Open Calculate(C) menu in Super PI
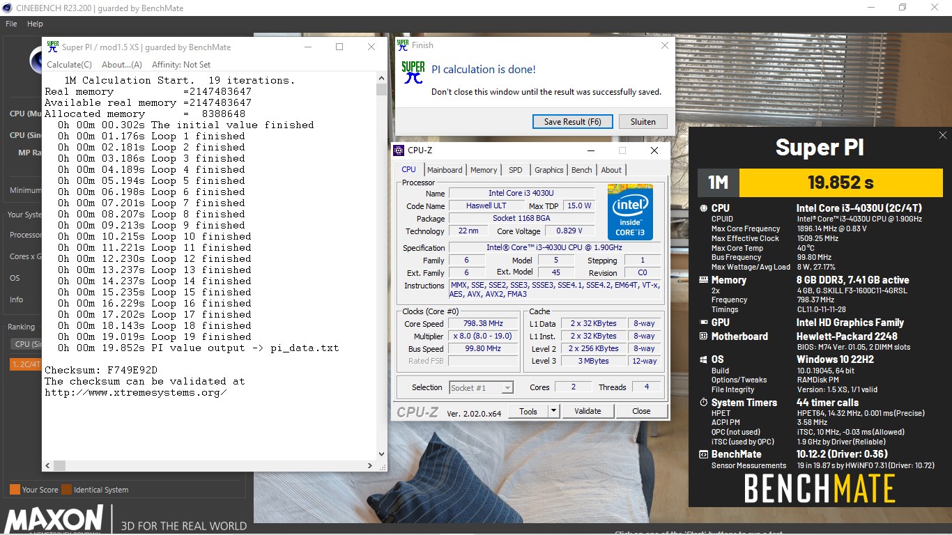 [x=69, y=65]
